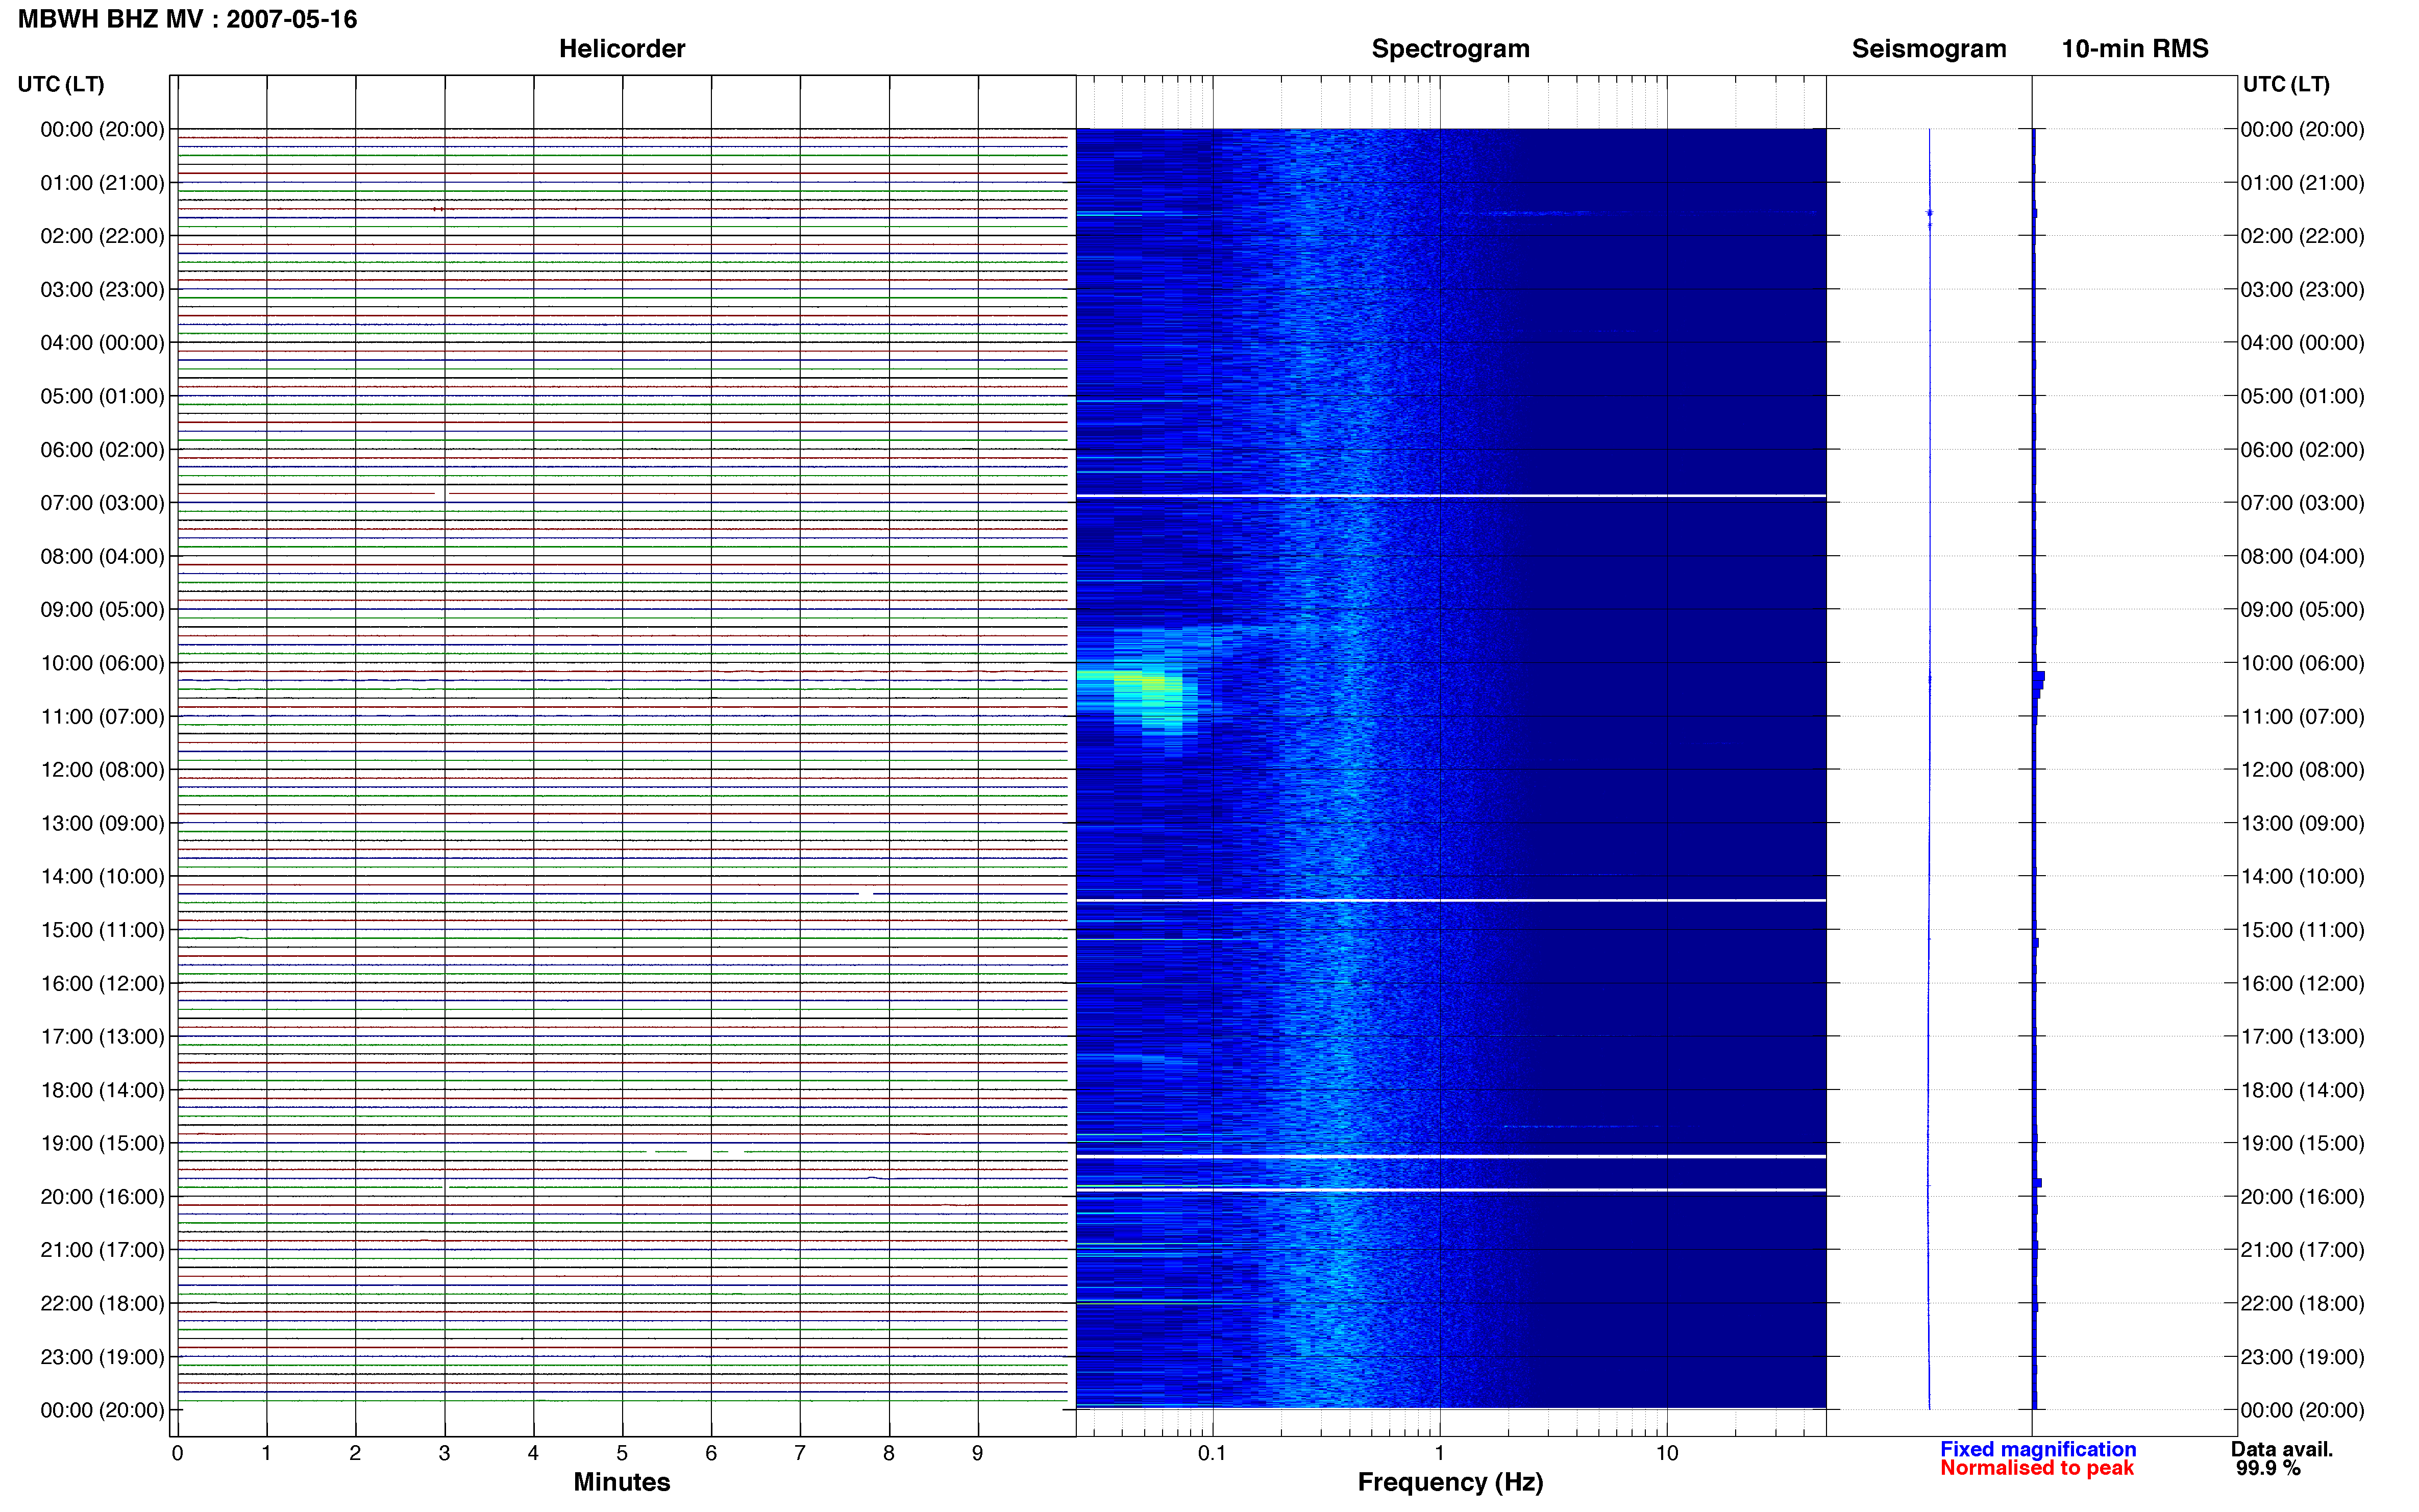Click the red 'Normalised to peak' legend text
The height and width of the screenshot is (1512, 2419).
pyautogui.click(x=2037, y=1468)
